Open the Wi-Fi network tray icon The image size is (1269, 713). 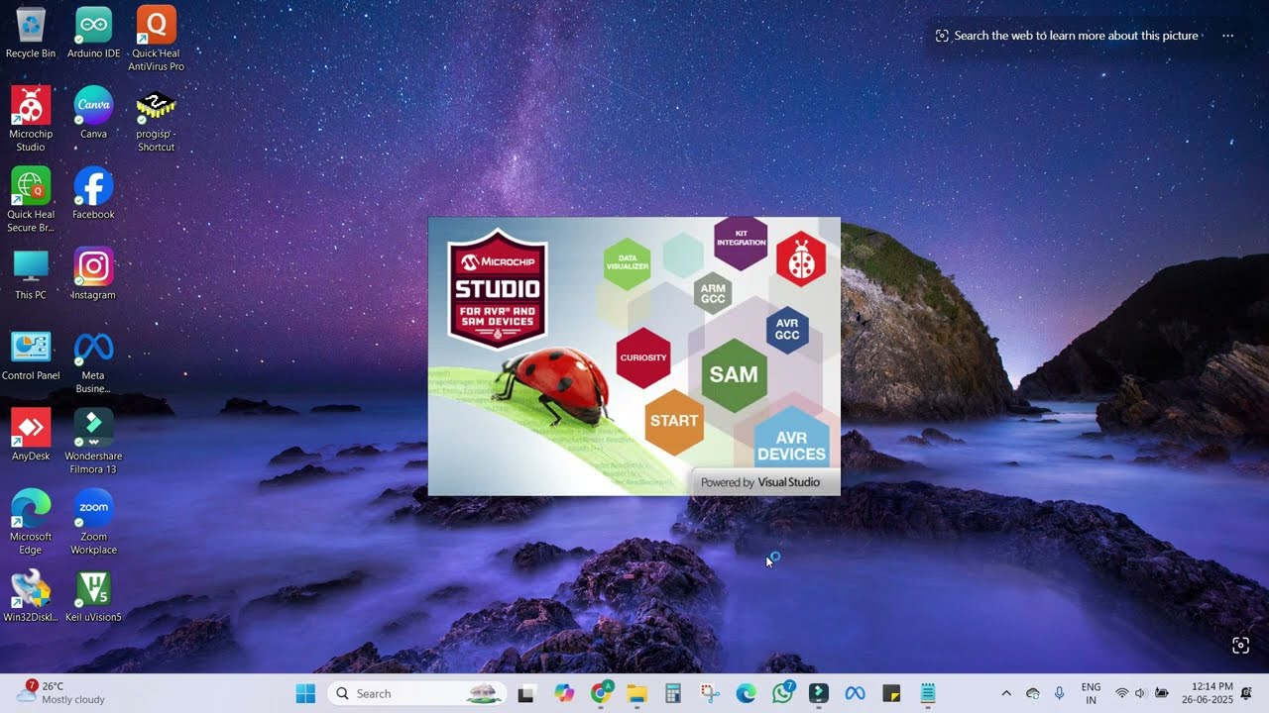click(1122, 693)
